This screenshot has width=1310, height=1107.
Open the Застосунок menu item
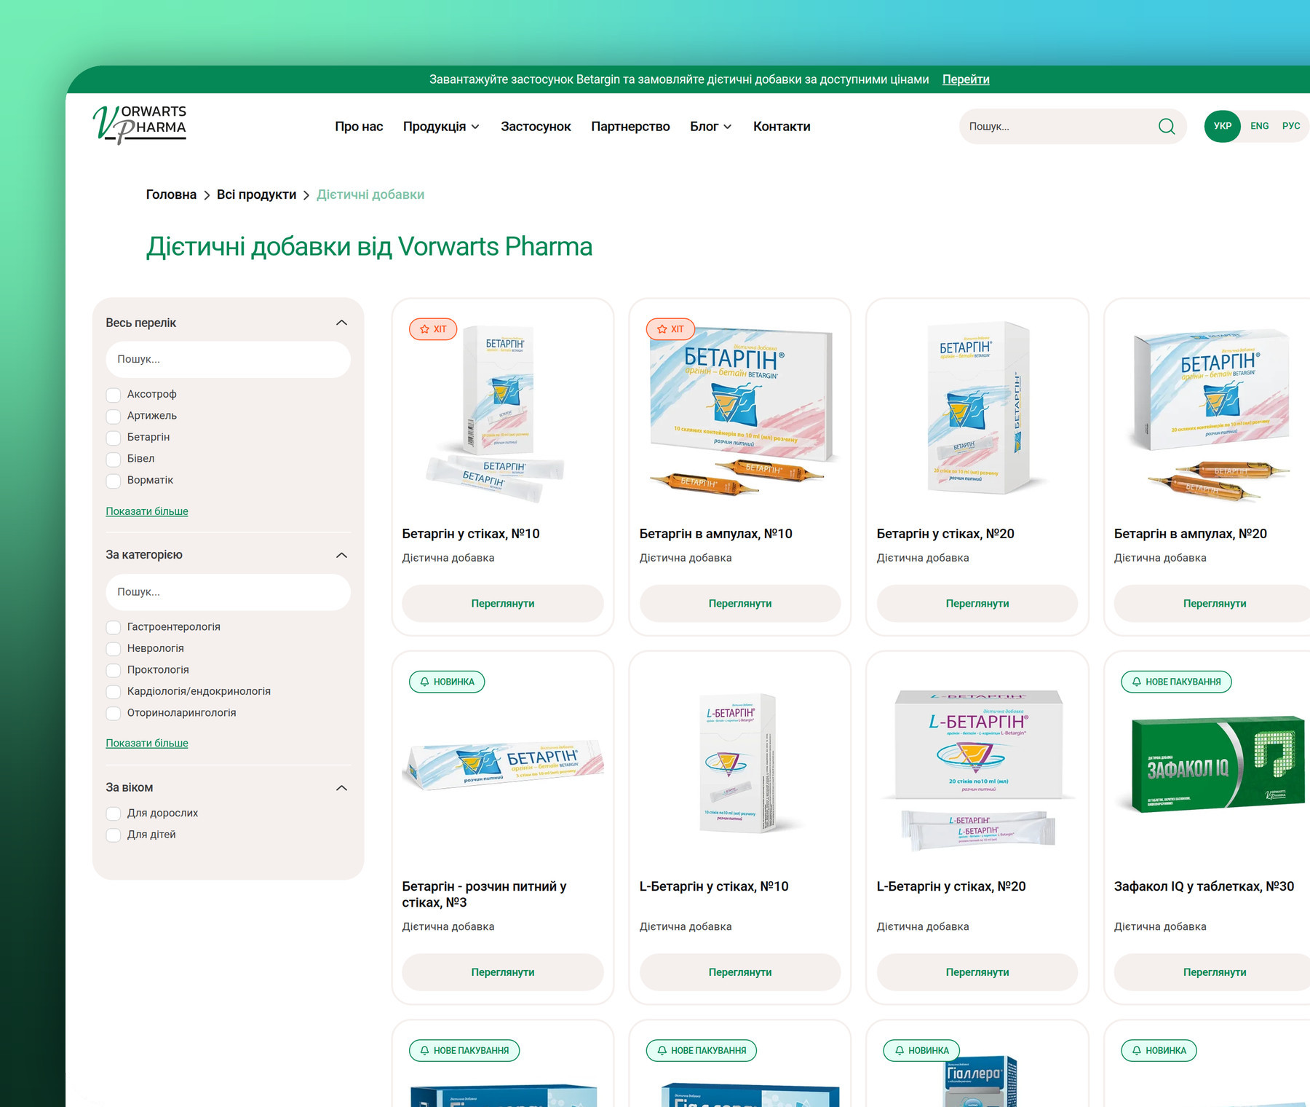coord(536,127)
